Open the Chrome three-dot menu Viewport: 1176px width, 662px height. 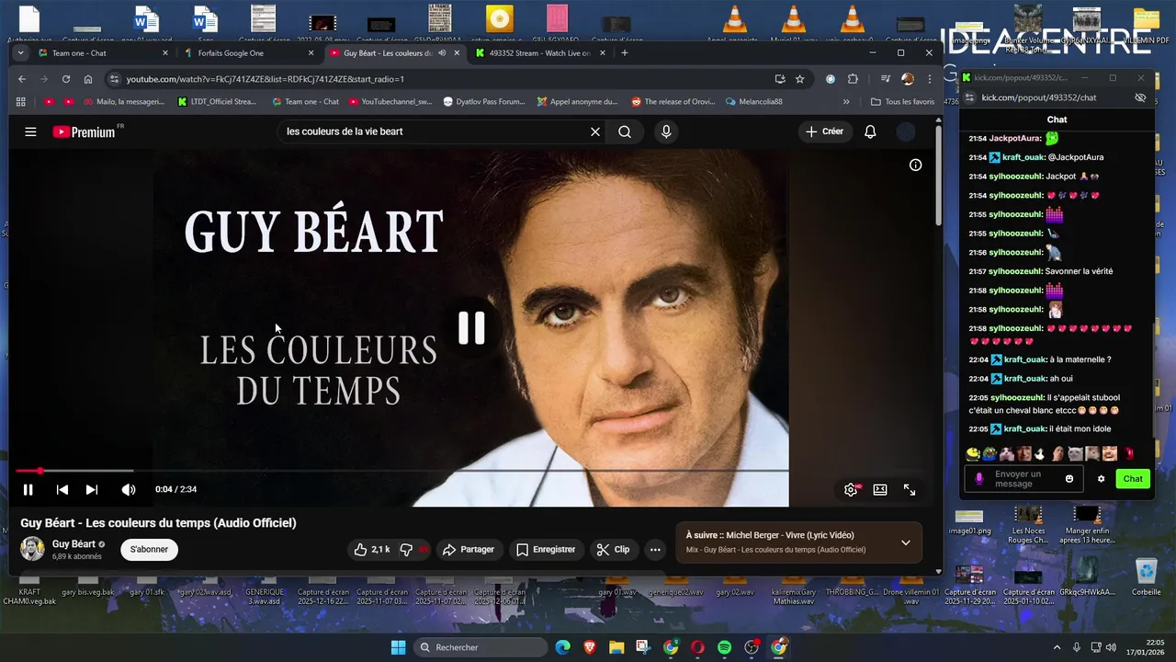(929, 79)
